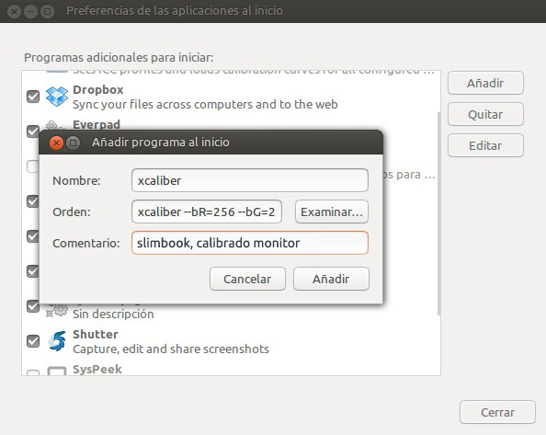The image size is (546, 435).
Task: Confirm with the dialog's Añadir button
Action: click(x=331, y=279)
